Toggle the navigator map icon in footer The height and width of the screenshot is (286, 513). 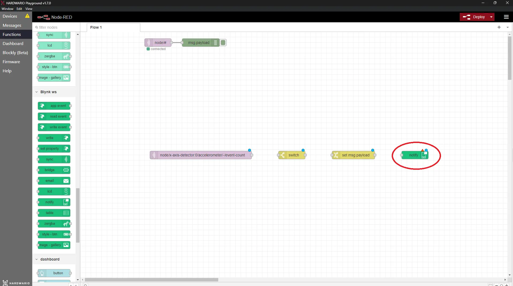pyautogui.click(x=490, y=285)
